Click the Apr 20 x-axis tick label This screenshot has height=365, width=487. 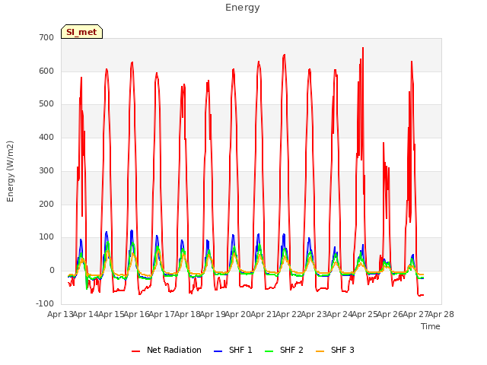point(237,314)
